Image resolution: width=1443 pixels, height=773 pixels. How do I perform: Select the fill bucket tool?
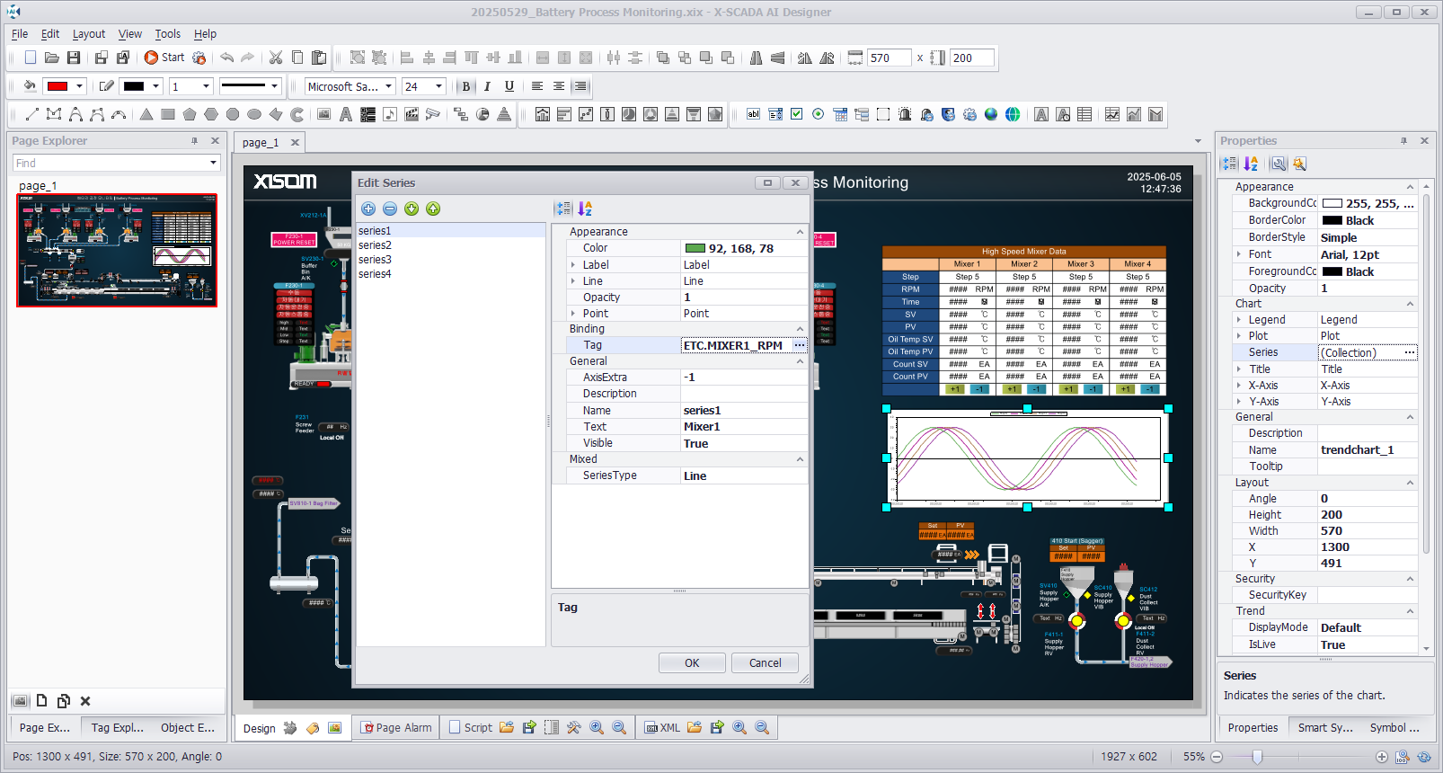(x=30, y=86)
